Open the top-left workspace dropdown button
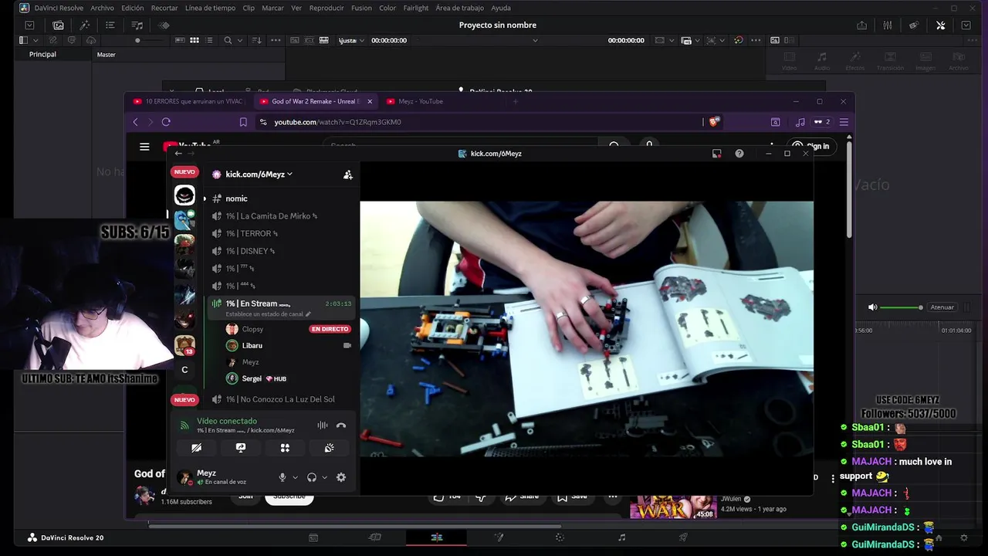 29,25
